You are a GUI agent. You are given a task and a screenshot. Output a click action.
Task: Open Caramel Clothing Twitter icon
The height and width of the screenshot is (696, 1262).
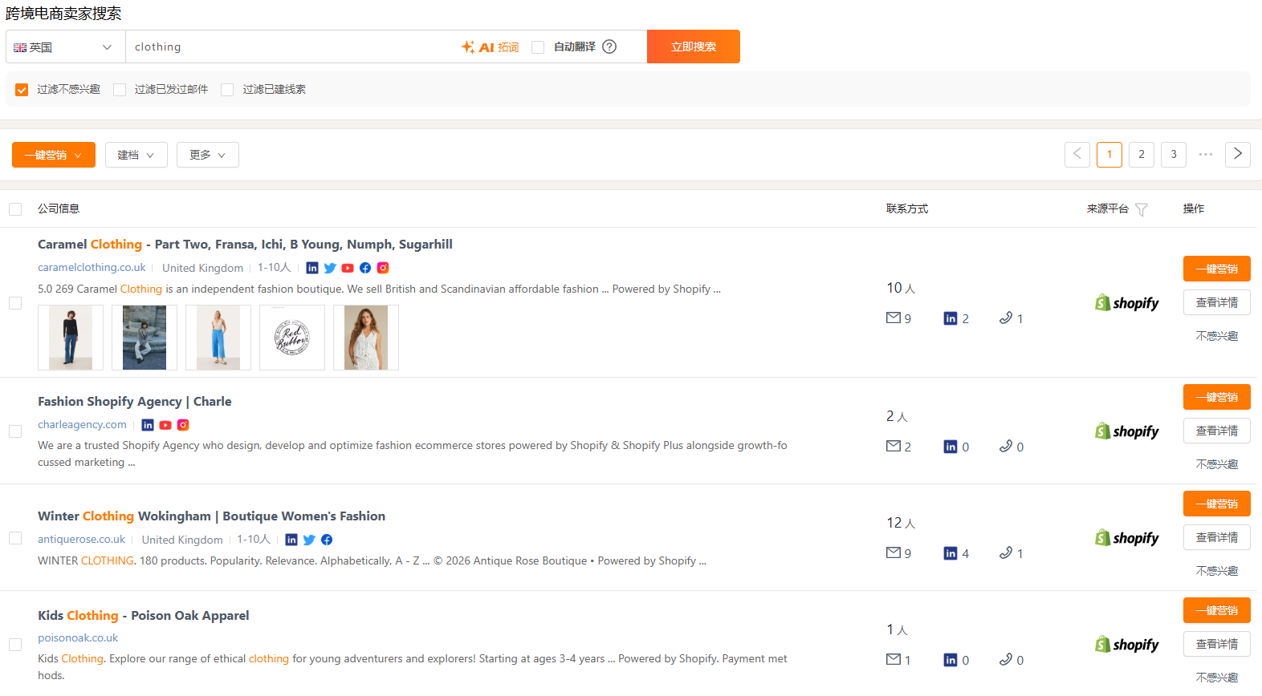pos(330,268)
